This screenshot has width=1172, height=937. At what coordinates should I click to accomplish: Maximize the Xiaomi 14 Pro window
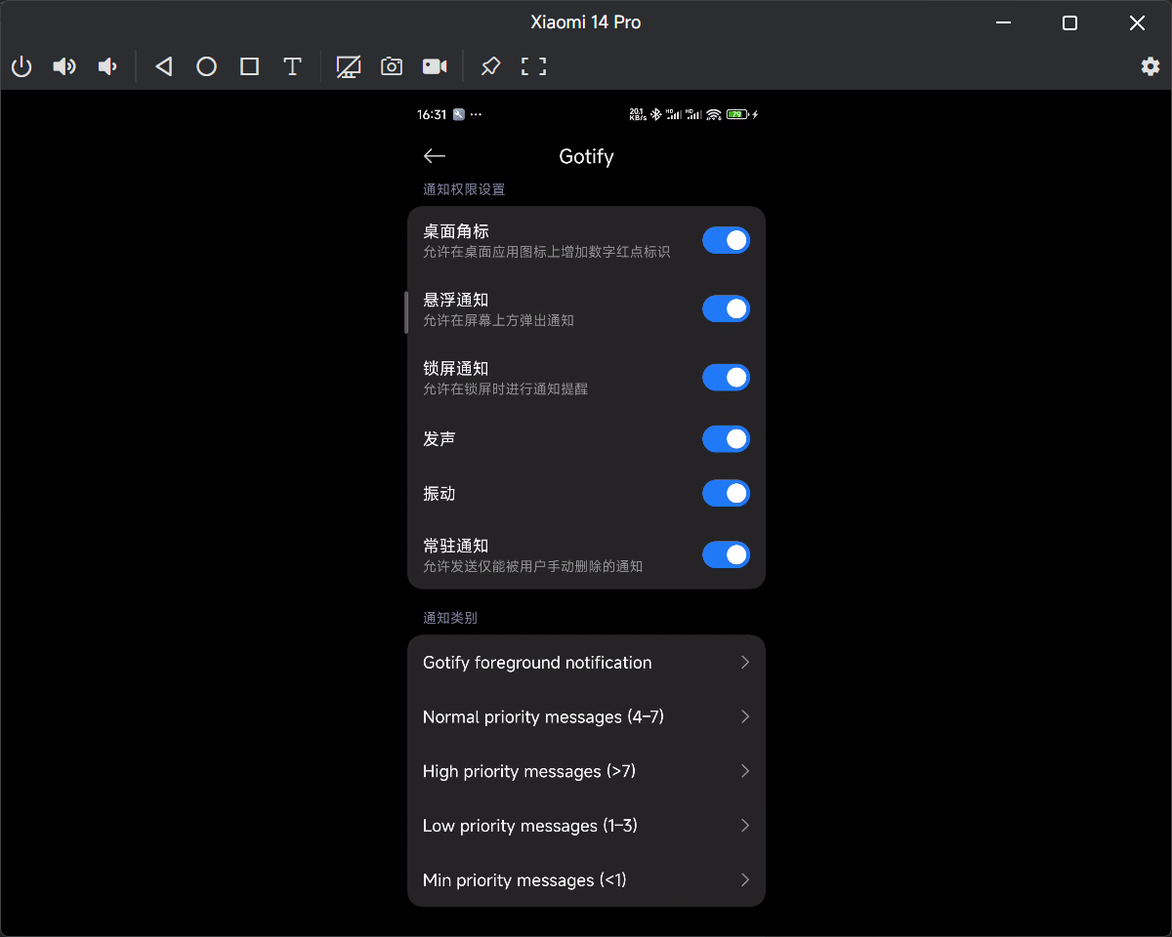(1069, 22)
